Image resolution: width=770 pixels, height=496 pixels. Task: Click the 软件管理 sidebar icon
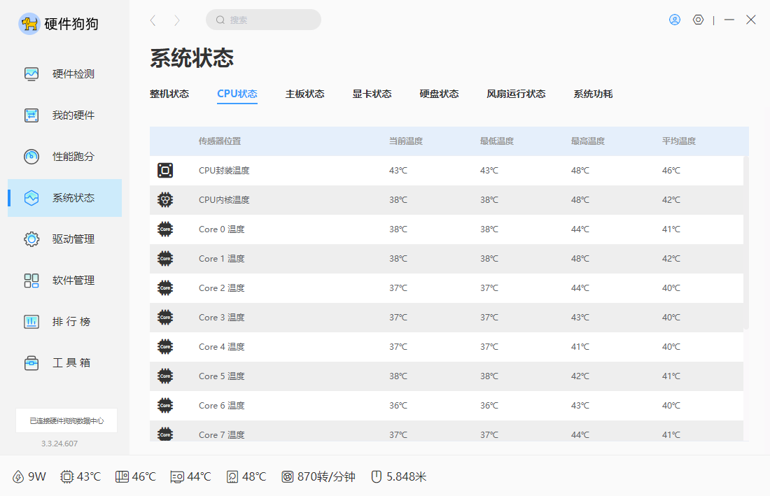tap(31, 281)
